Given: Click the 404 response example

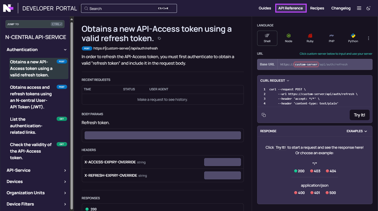Looking at the screenshot, I should 331,171.
